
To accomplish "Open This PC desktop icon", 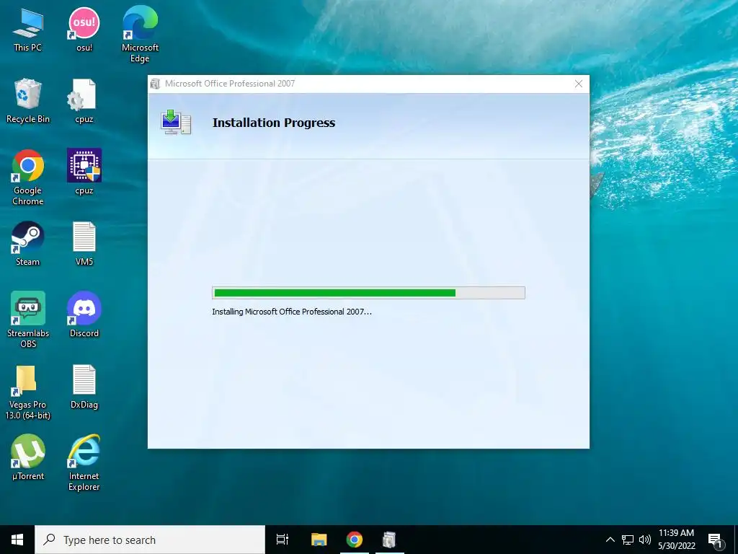I will [x=28, y=29].
